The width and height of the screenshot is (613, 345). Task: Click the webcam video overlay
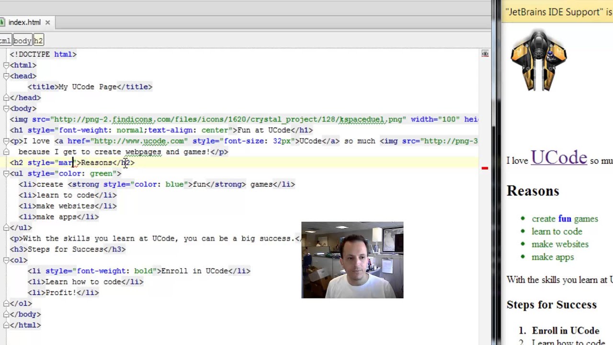[352, 260]
